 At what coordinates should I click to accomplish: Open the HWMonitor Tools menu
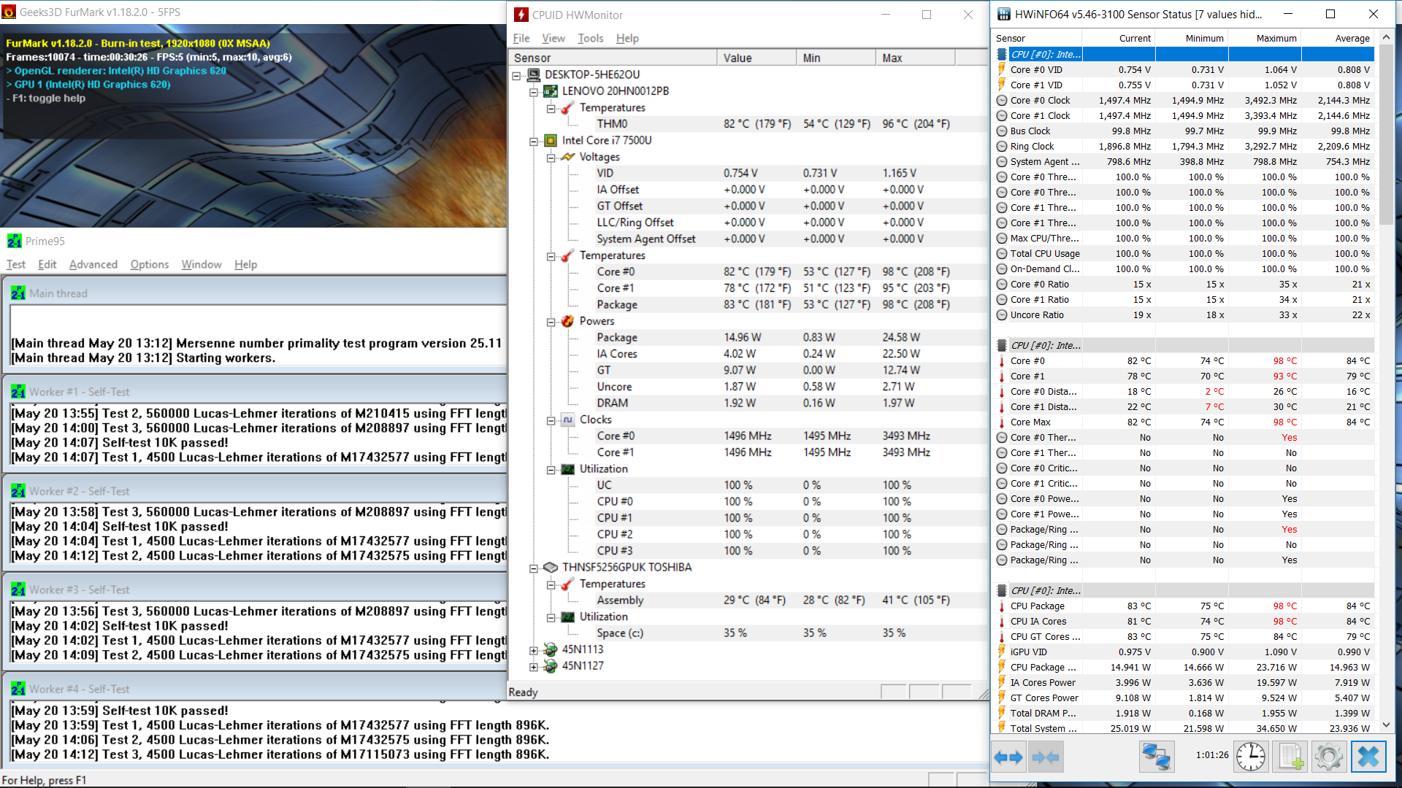[590, 38]
